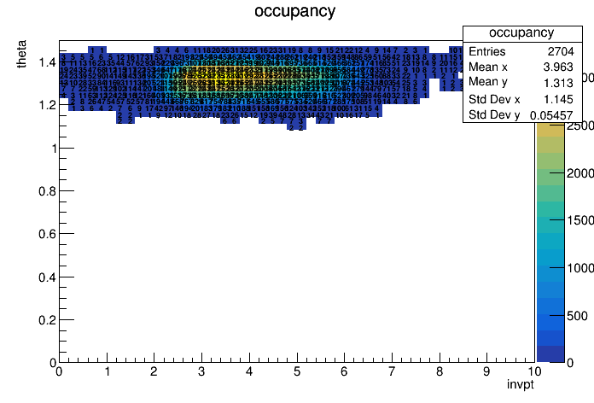Click x-axis tick label "5"
Image resolution: width=594 pixels, height=403 pixels.
tap(297, 371)
